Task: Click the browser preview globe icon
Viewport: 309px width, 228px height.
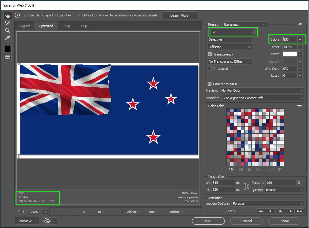Action: pyautogui.click(x=47, y=221)
